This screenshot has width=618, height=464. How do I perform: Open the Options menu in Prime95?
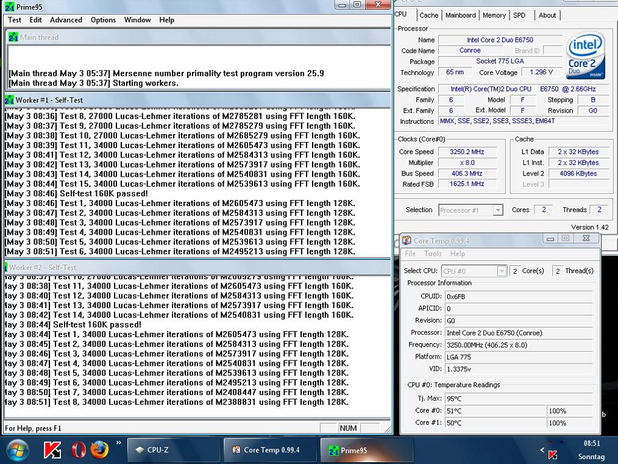(103, 20)
